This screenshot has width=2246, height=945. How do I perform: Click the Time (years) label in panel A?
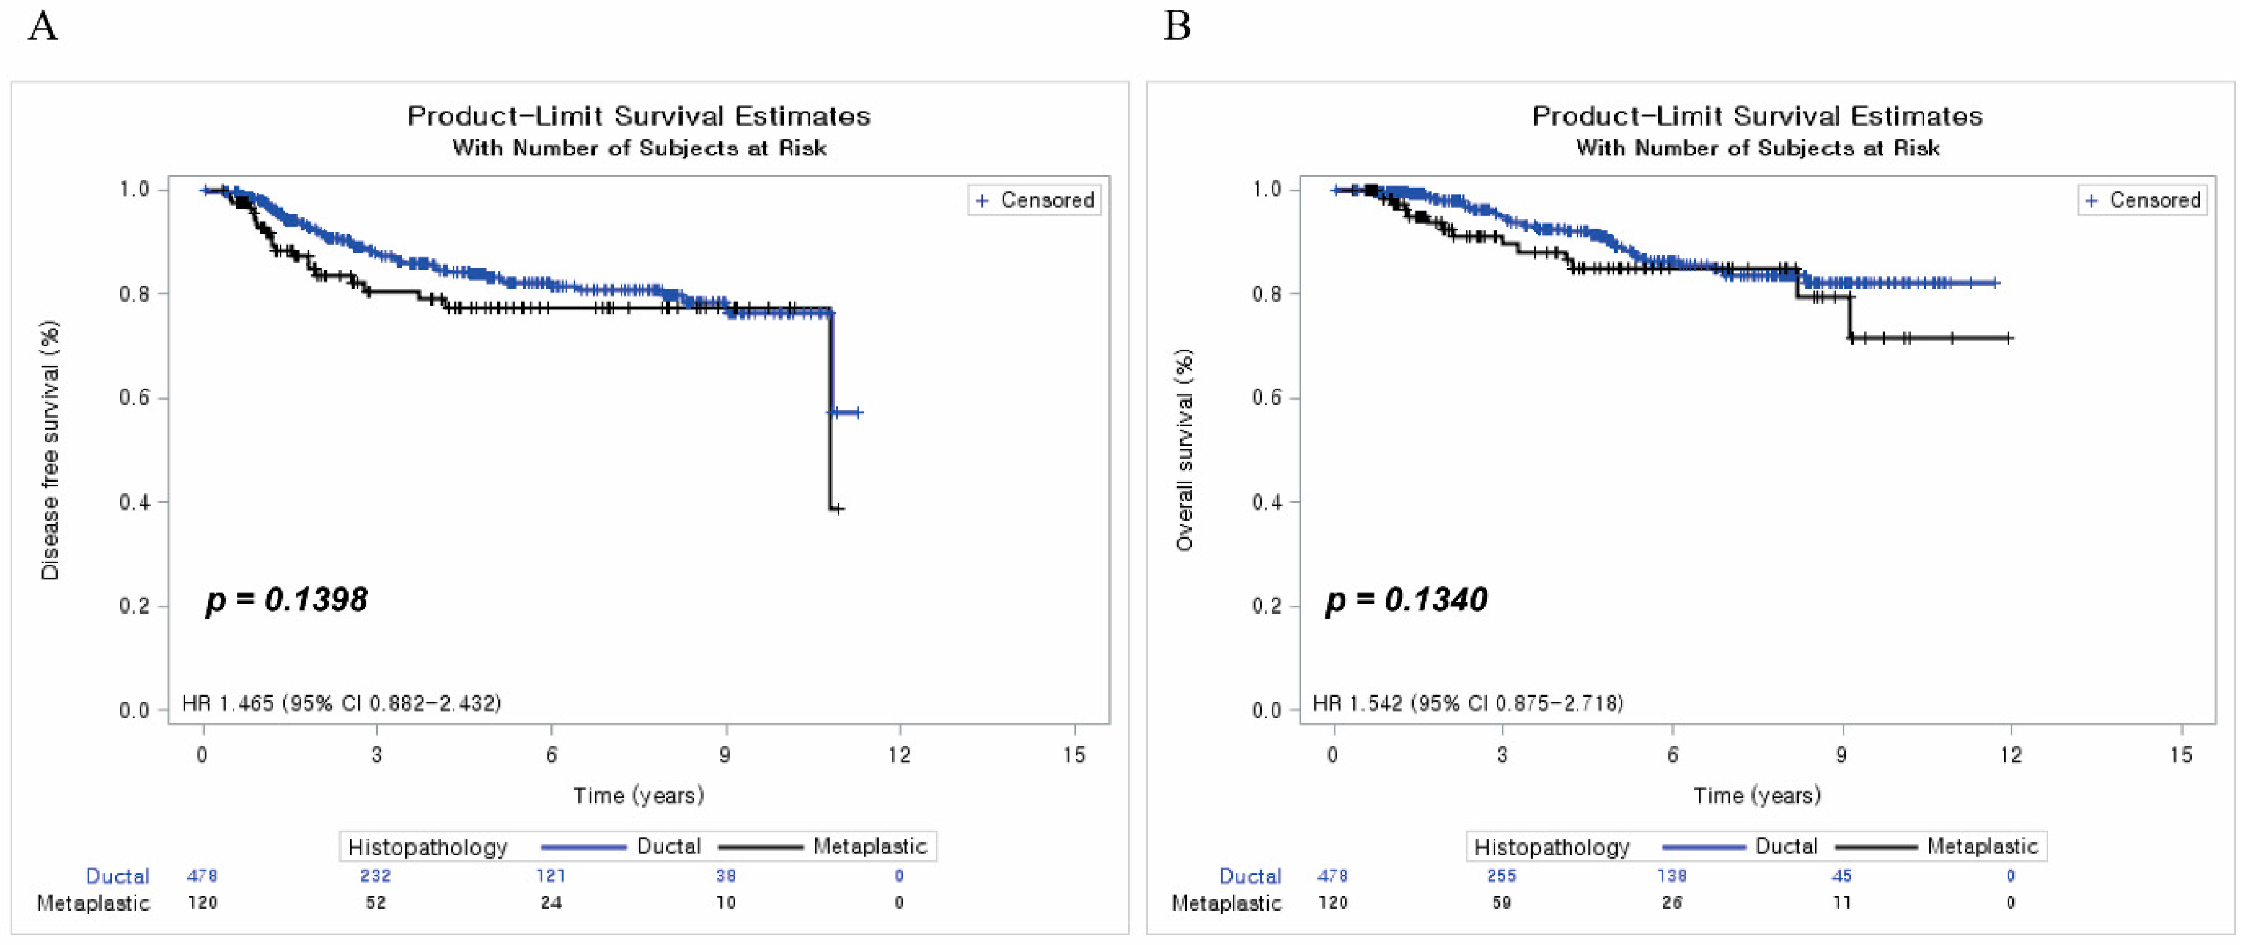coord(638,795)
